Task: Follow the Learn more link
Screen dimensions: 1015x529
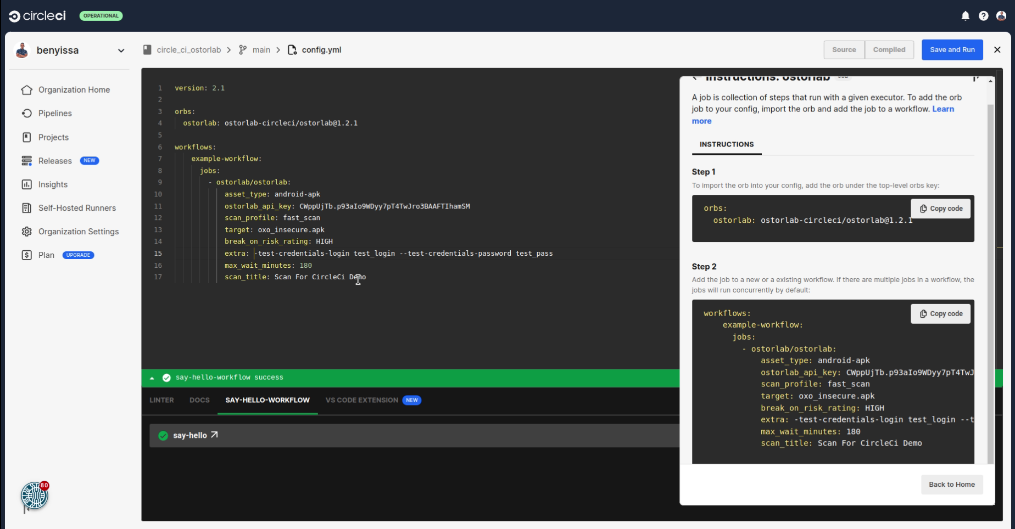Action: [942, 109]
